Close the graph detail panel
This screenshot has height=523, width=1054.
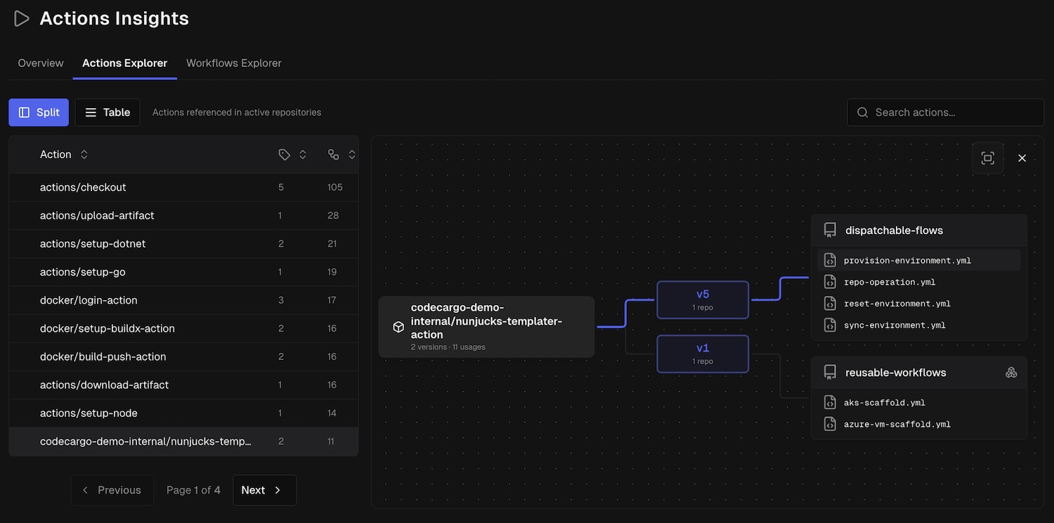(1022, 158)
